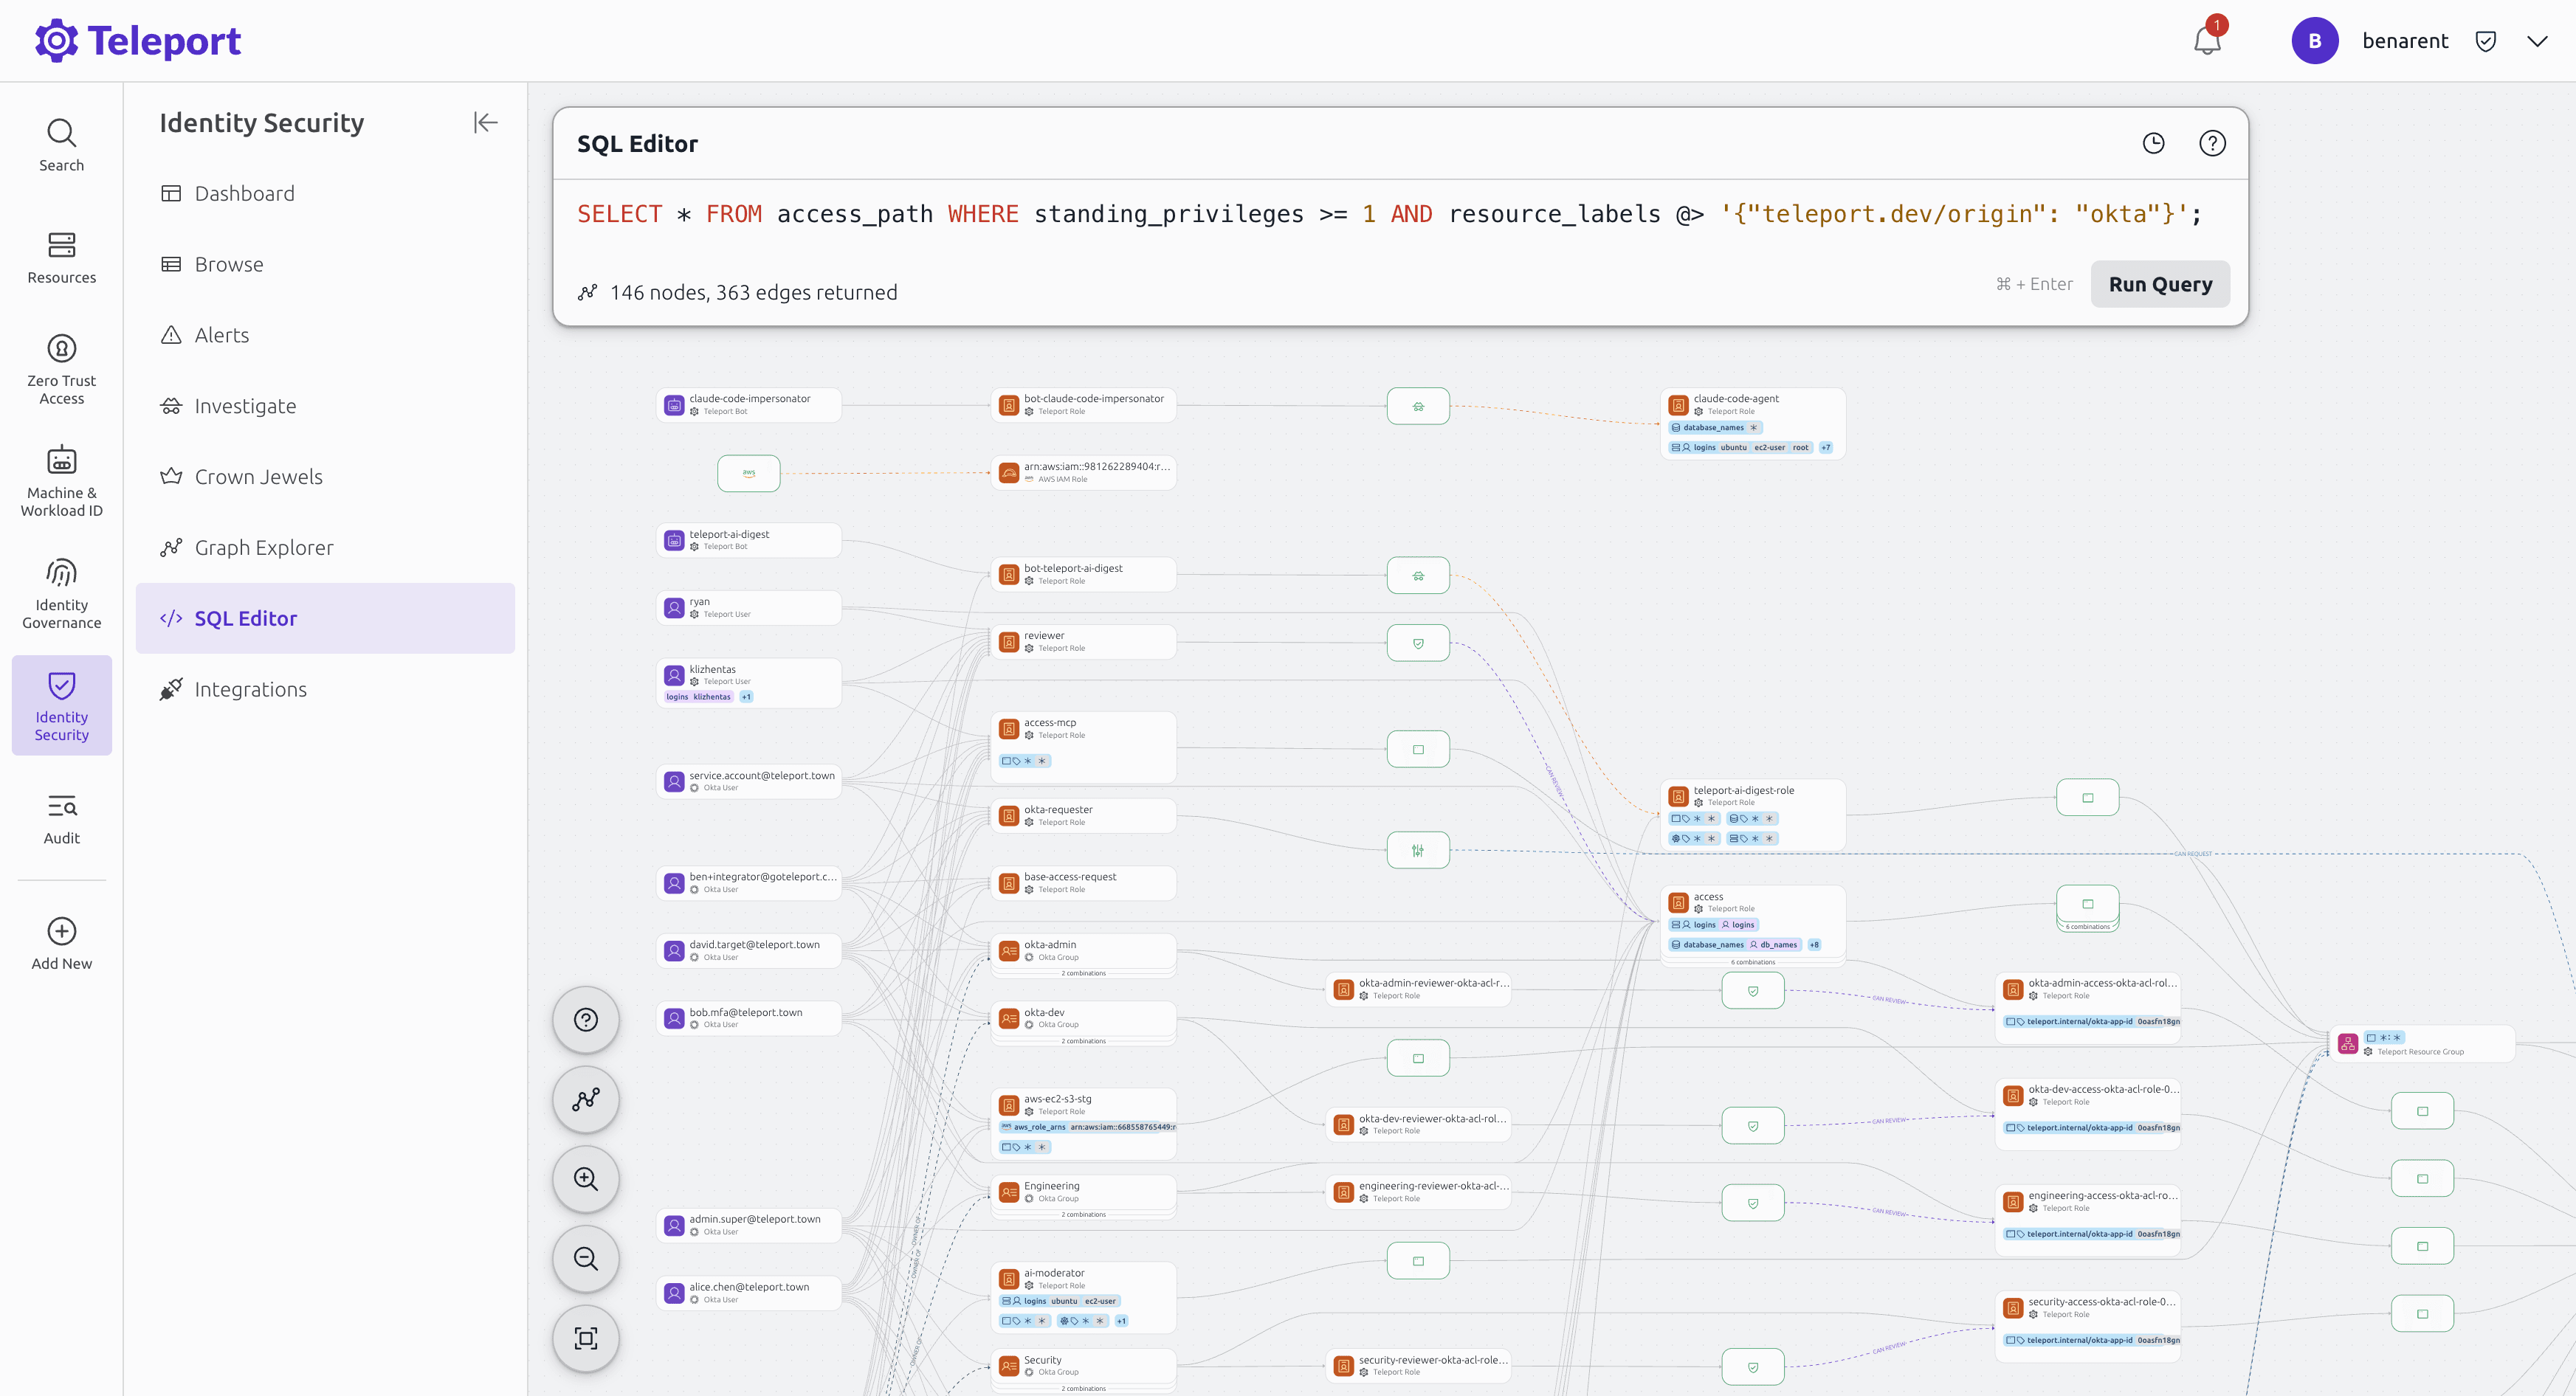
Task: Open Crown Jewels
Action: tap(259, 476)
